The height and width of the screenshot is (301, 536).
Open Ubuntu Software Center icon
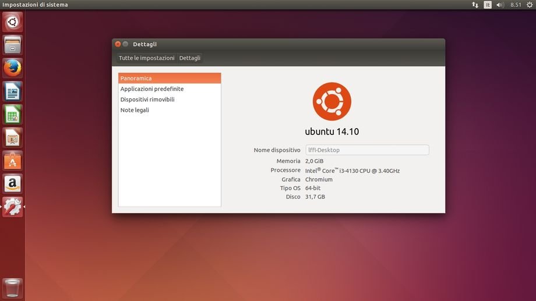point(12,161)
